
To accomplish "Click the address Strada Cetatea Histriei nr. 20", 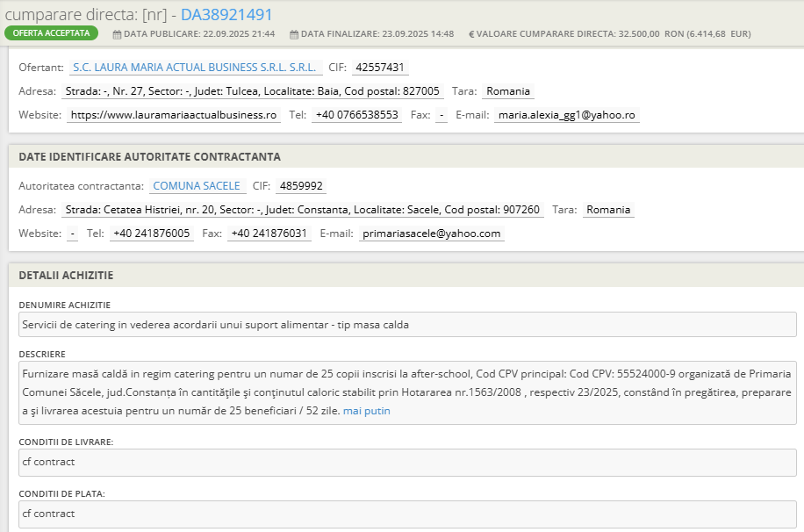I will tap(303, 210).
